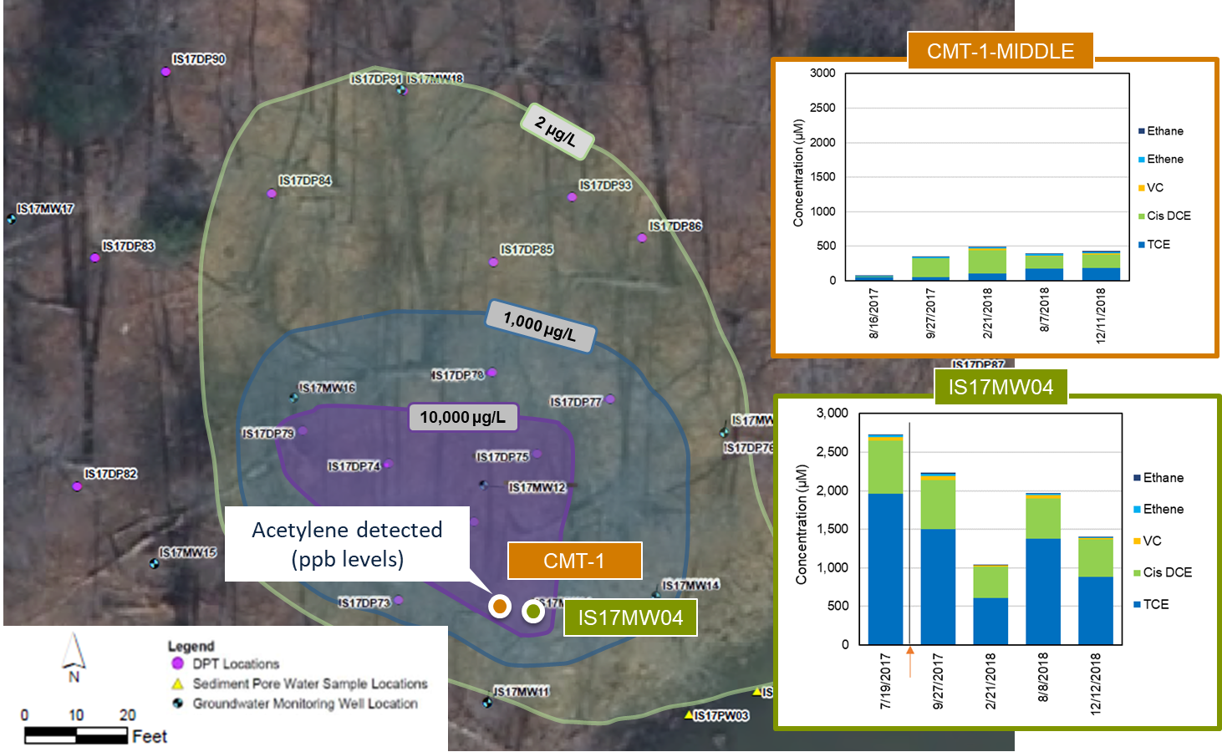Click Cis DCE swatch in CMT-1-MIDDLE legend
The image size is (1222, 752).
(x=1141, y=216)
